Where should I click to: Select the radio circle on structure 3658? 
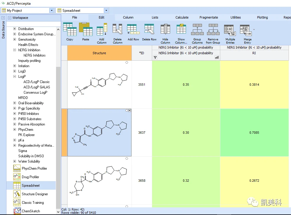tap(127, 158)
